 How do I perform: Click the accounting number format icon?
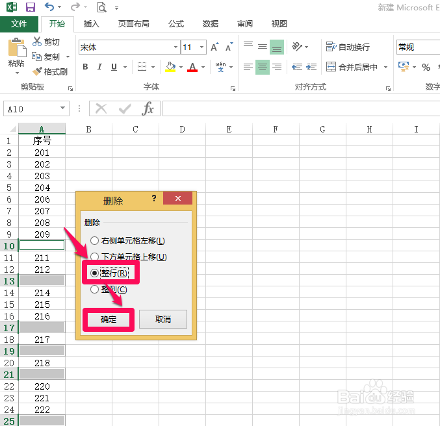[404, 67]
